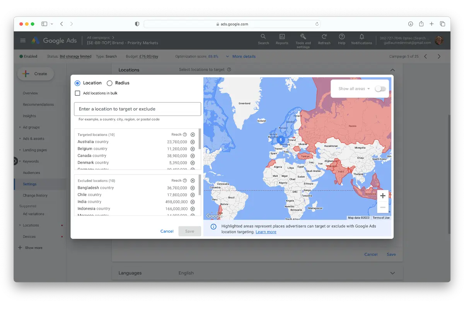
Task: Click the Refresh icon in header
Action: tap(324, 37)
